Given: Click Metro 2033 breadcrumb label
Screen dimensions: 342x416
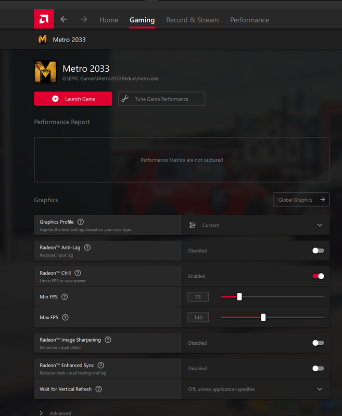Looking at the screenshot, I should (x=69, y=40).
